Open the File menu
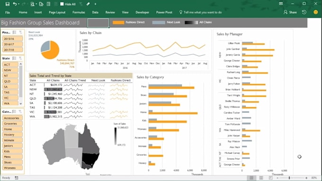This screenshot has height=181, width=322. [x=8, y=12]
